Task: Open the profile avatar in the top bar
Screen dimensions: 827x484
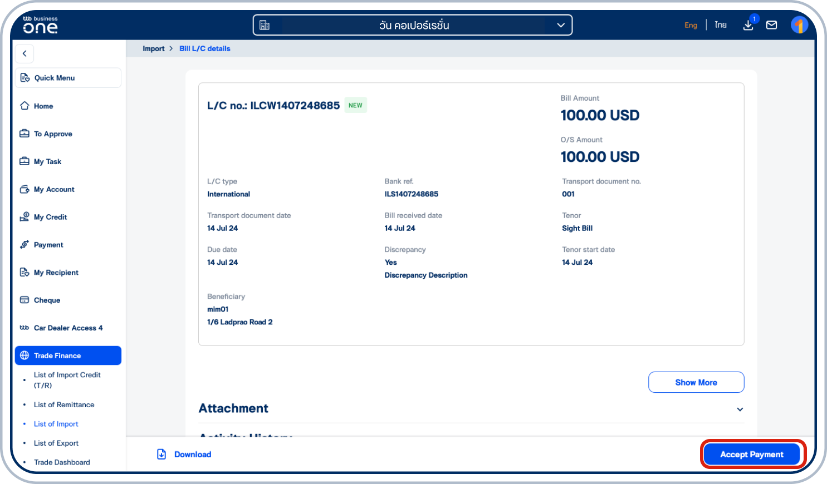Action: 800,24
